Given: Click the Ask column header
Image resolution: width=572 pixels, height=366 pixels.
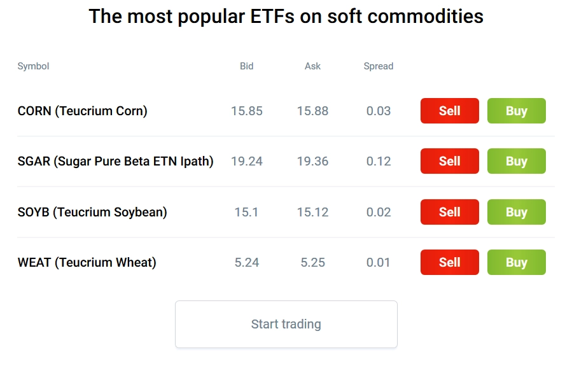Looking at the screenshot, I should (312, 66).
